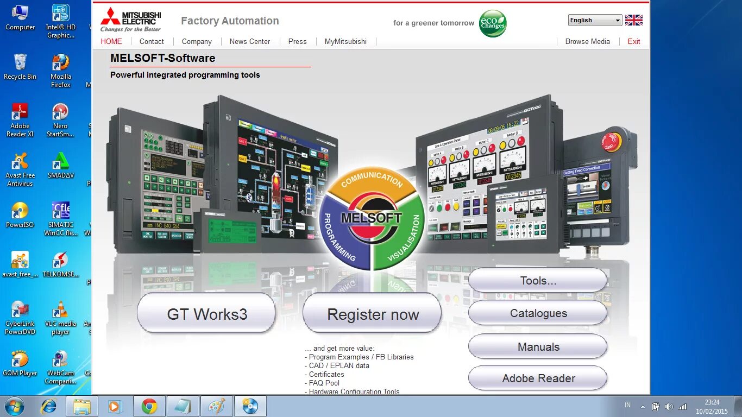Click the power plug tray icon
The height and width of the screenshot is (417, 742).
click(656, 407)
